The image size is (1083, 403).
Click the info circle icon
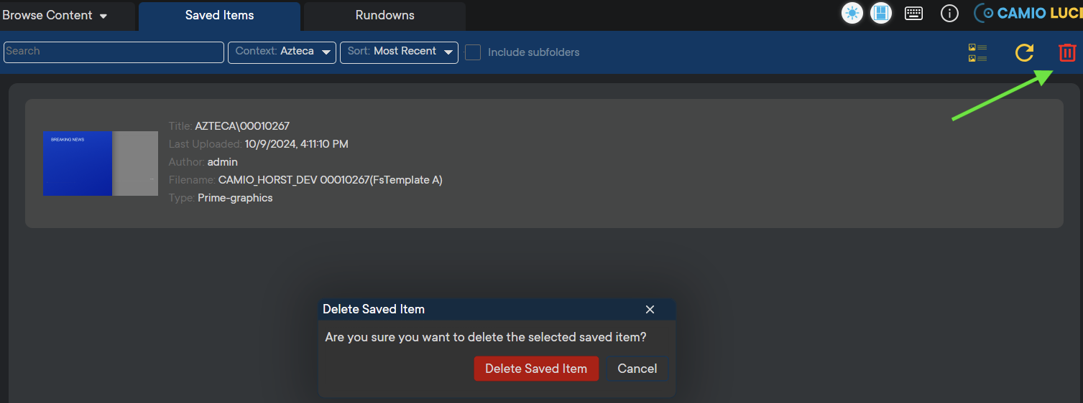(x=949, y=14)
